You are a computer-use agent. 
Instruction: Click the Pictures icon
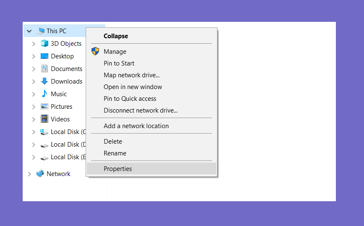(45, 106)
